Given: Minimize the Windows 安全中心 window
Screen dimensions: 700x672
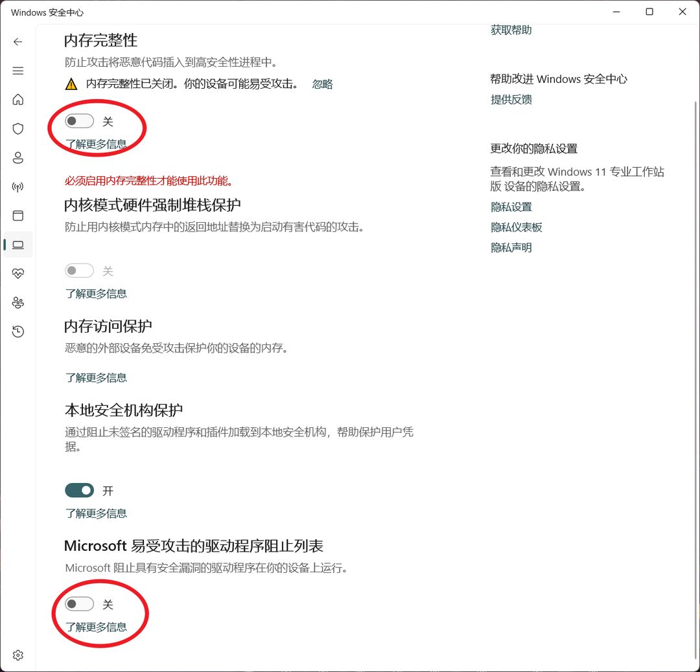Looking at the screenshot, I should pyautogui.click(x=616, y=12).
